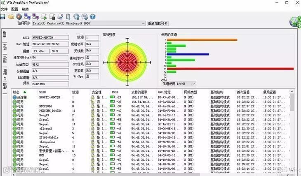Click lock icon in PMICOMM_D149E4 row
The image size is (301, 176).
[92, 111]
